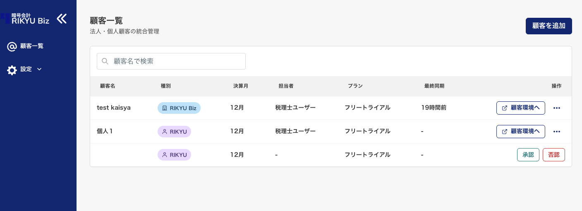Open more options for 個人1 row

(x=557, y=132)
